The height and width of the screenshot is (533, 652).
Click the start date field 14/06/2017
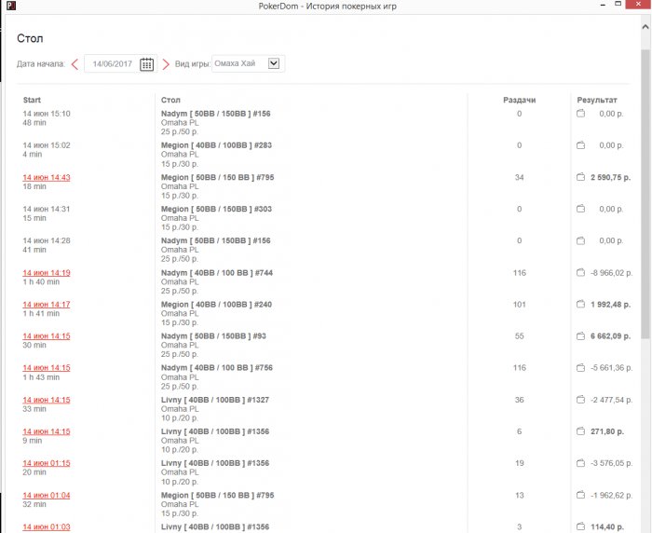[x=112, y=64]
